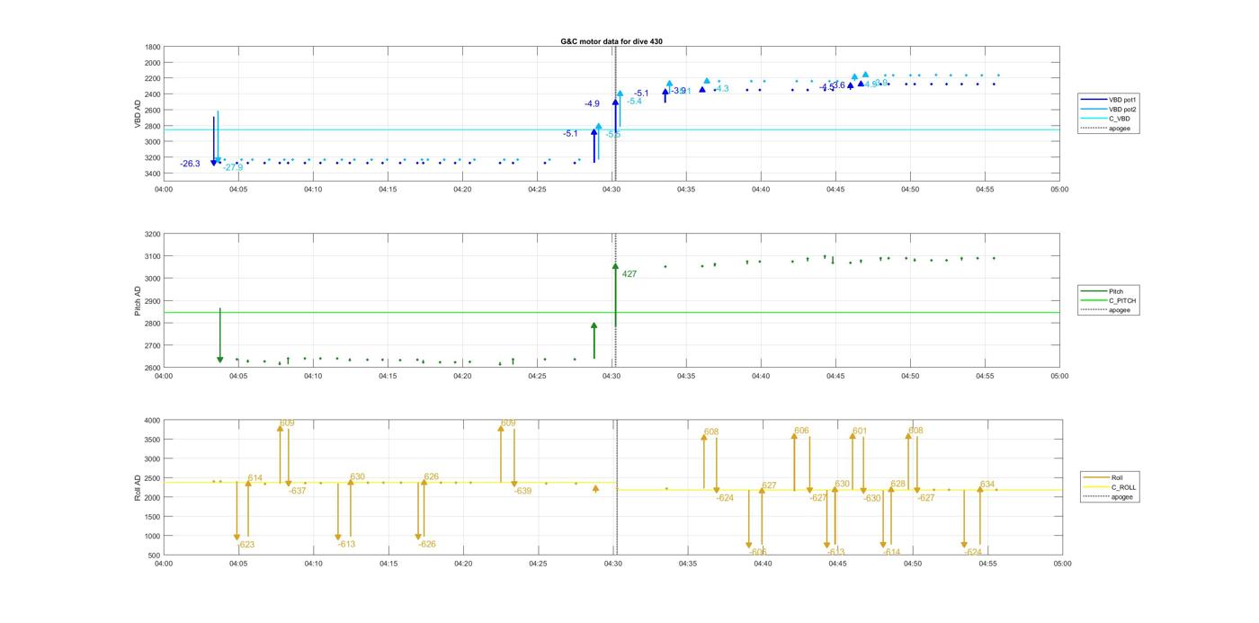
Task: Click the "-626" roll data label
Action: (426, 544)
